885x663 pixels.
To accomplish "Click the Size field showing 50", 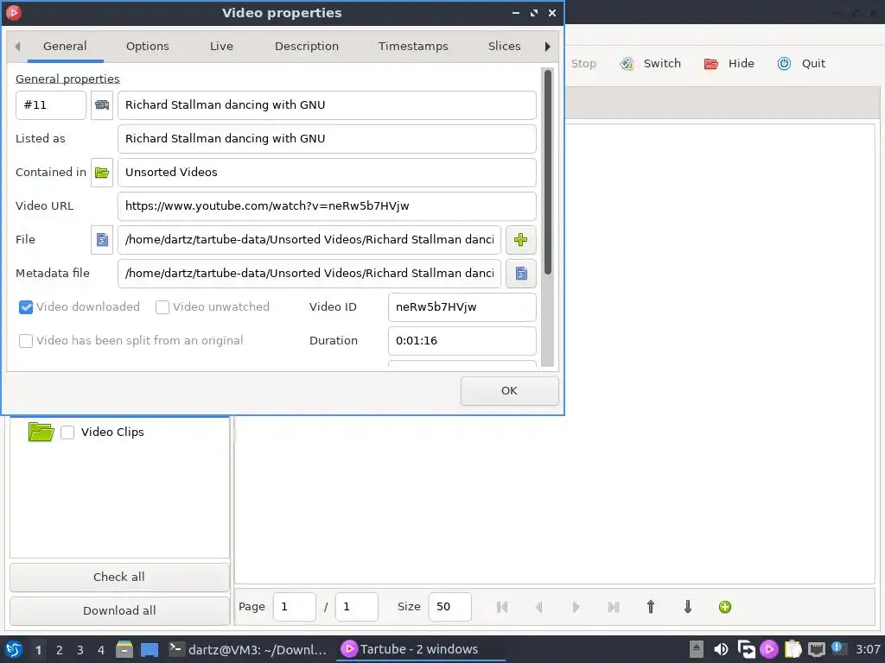I will point(449,607).
